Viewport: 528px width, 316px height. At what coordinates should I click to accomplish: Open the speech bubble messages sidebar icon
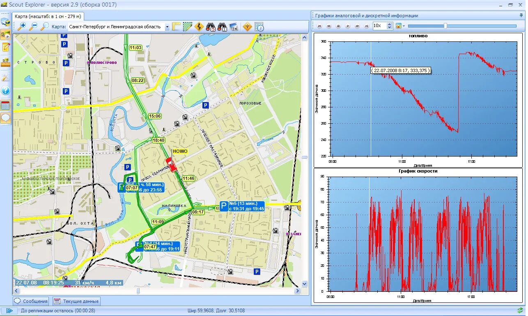(x=5, y=118)
